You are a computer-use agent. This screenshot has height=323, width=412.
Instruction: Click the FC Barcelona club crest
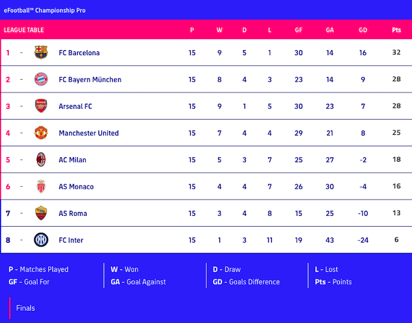[x=41, y=53]
